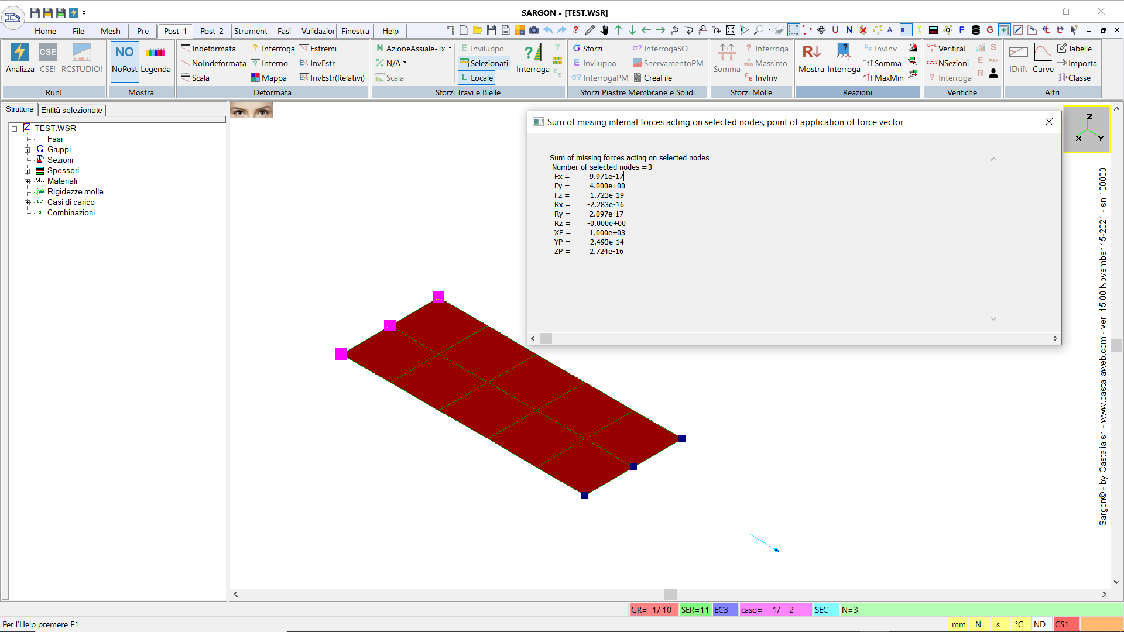
Task: Open the N/A dropdown arrow
Action: click(x=405, y=63)
